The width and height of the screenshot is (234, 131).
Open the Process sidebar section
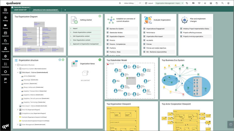tap(5, 26)
